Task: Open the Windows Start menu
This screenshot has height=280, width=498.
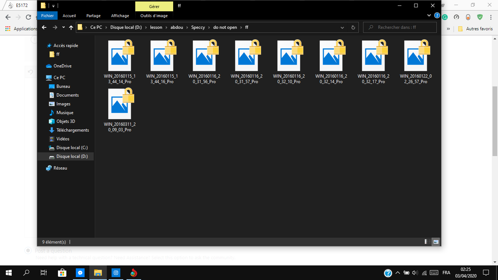Action: coord(9,273)
